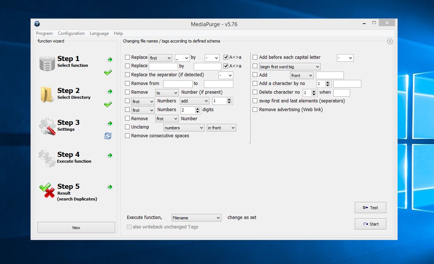
Task: Open the 'in front' dropdown
Action: (x=221, y=128)
